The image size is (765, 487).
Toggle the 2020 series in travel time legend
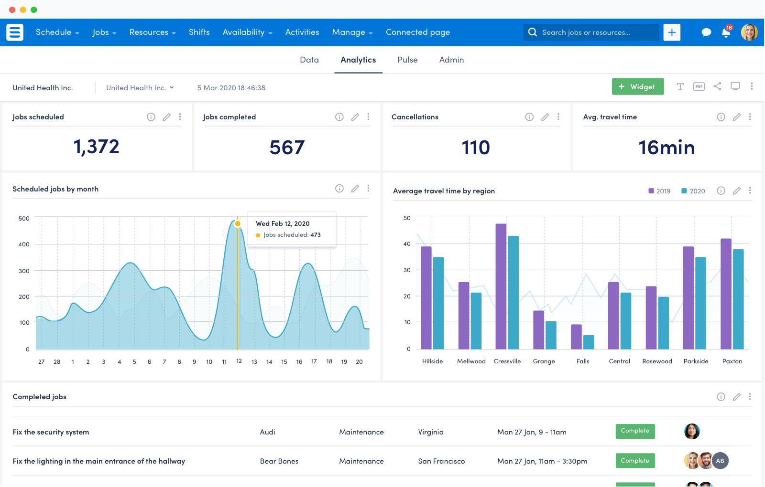[693, 191]
